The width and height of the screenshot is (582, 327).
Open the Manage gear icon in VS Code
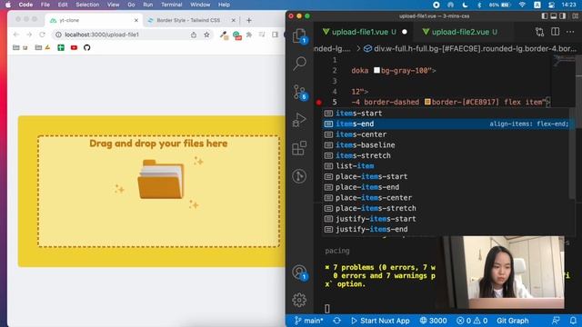tap(299, 300)
